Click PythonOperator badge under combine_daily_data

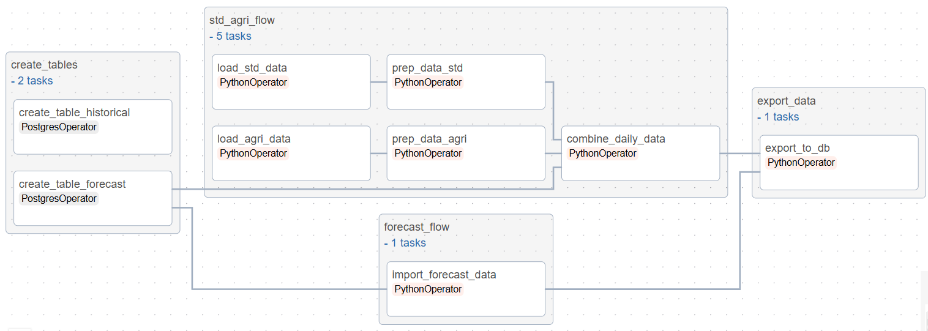click(602, 154)
